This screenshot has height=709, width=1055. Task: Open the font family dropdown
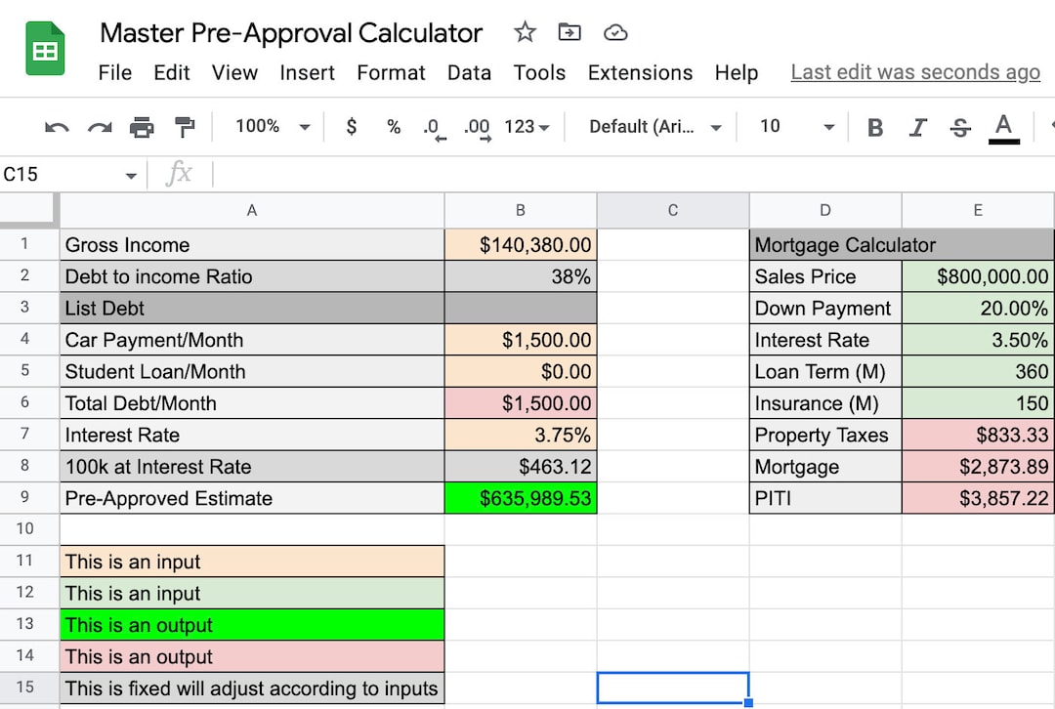click(x=653, y=126)
